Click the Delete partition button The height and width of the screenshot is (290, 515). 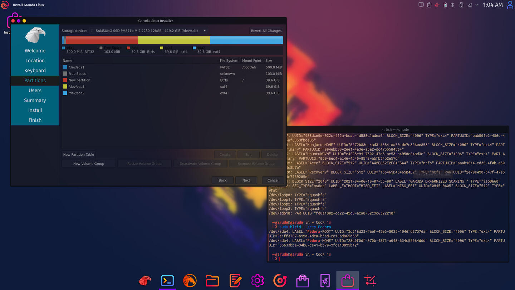[x=272, y=155]
